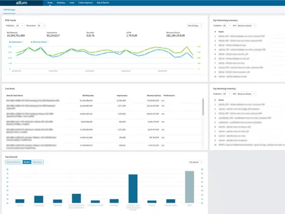Select the Yield Manager tab
Viewport: 285px width, 214px height.
[9, 9]
